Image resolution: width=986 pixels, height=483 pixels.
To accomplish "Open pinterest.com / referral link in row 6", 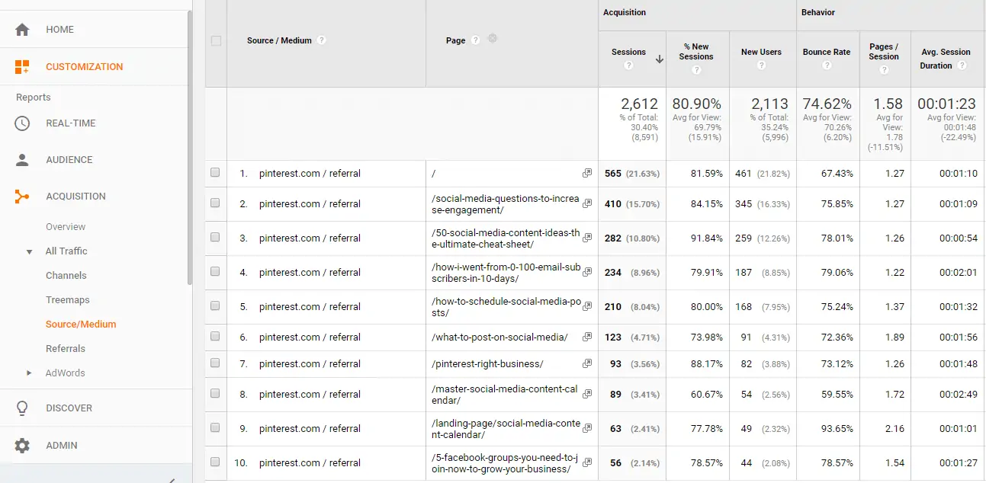I will pyautogui.click(x=310, y=337).
